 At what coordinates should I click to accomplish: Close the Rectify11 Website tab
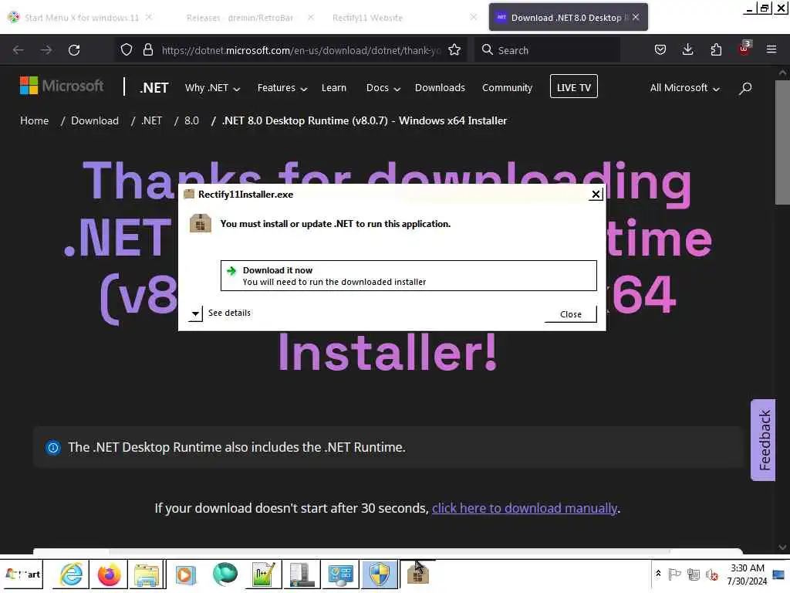[x=473, y=17]
